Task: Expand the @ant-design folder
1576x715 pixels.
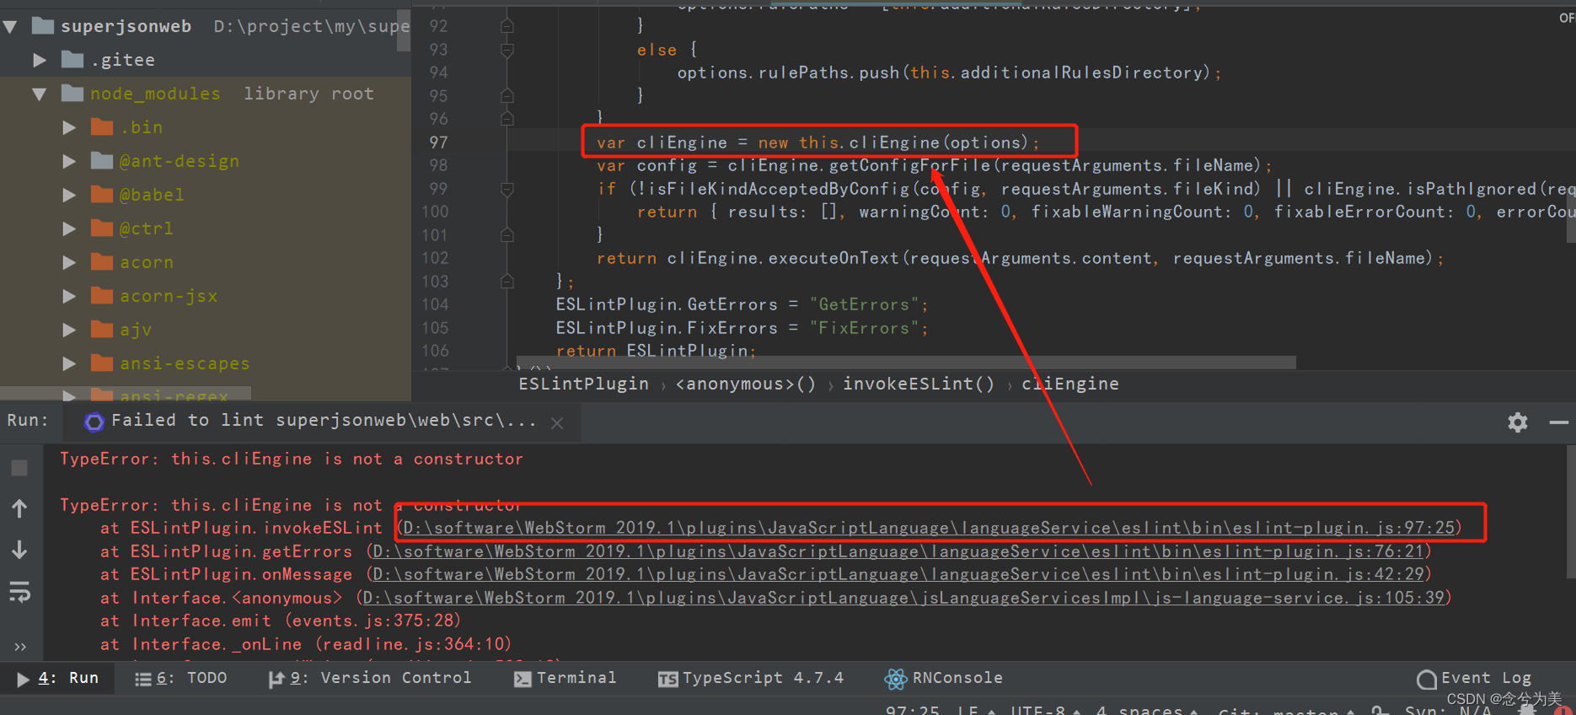Action: [x=69, y=161]
